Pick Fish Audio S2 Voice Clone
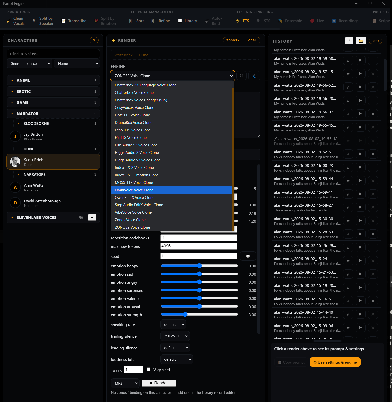Viewport: 392px width, 402px height. 171,145
